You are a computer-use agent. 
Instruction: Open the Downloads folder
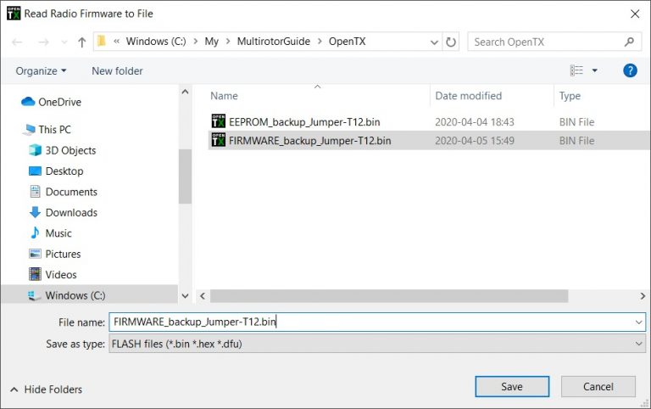(x=71, y=213)
